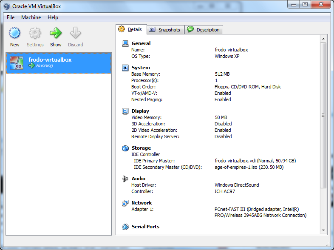Switch to the Snapshots tab
Image resolution: width=334 pixels, height=250 pixels.
tap(165, 30)
